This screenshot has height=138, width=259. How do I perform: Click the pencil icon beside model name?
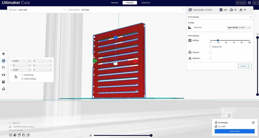coord(10,127)
